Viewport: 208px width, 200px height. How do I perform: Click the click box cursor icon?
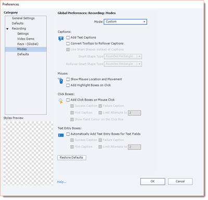pos(60,101)
